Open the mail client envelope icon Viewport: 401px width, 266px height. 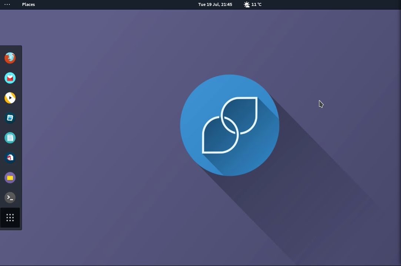10,78
